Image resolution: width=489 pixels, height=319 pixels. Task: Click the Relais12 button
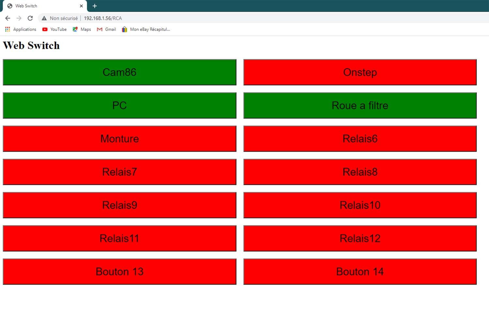click(x=360, y=238)
